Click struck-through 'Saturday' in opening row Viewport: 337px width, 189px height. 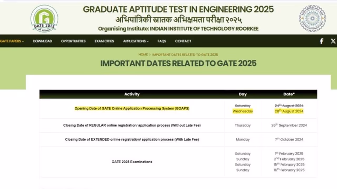242,106
